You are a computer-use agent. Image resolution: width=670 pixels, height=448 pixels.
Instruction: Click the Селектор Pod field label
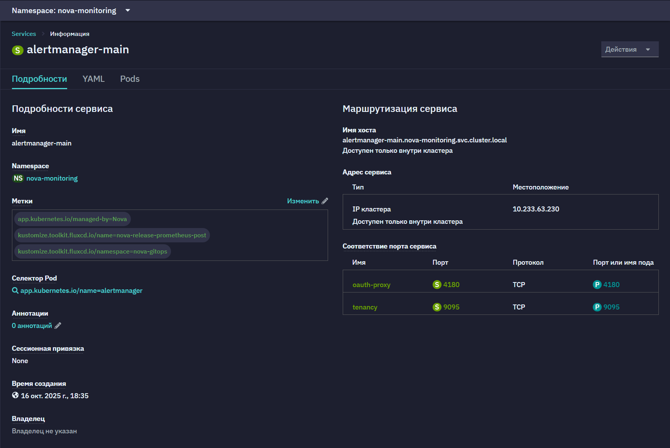[34, 278]
